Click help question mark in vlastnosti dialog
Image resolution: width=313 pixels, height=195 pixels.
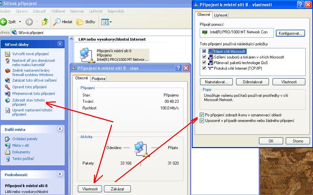[x=300, y=5]
